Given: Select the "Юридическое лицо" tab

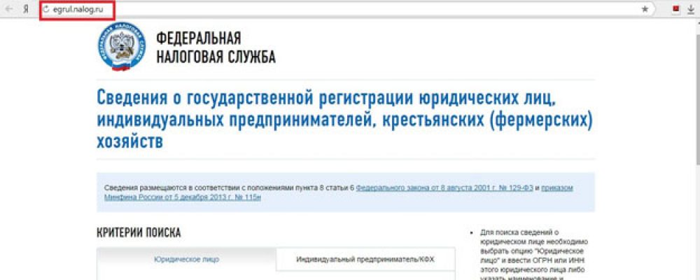Looking at the screenshot, I should point(187,260).
